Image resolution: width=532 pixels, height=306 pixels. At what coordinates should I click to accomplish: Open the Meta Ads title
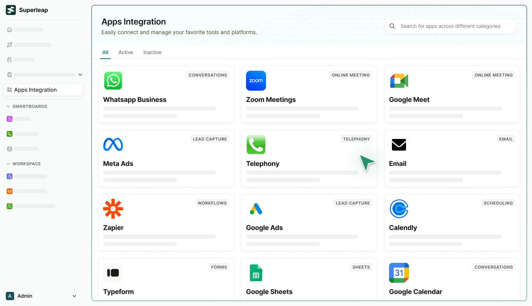coord(118,164)
